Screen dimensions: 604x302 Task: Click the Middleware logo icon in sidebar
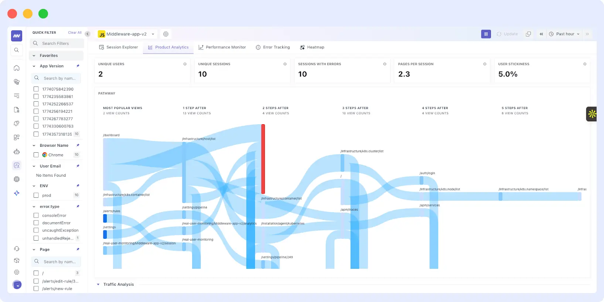click(17, 36)
